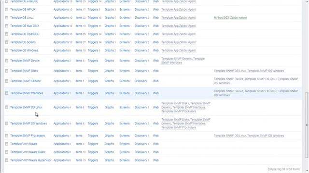Screen dimensions: 309x173
Task: Open Web scenarios for Template Virt VMware
Action: 155,144
